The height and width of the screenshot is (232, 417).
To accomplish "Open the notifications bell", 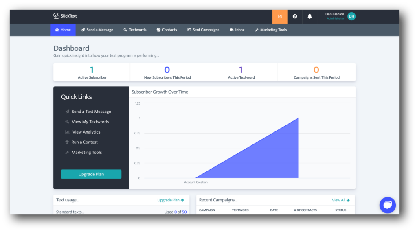I will pos(309,17).
